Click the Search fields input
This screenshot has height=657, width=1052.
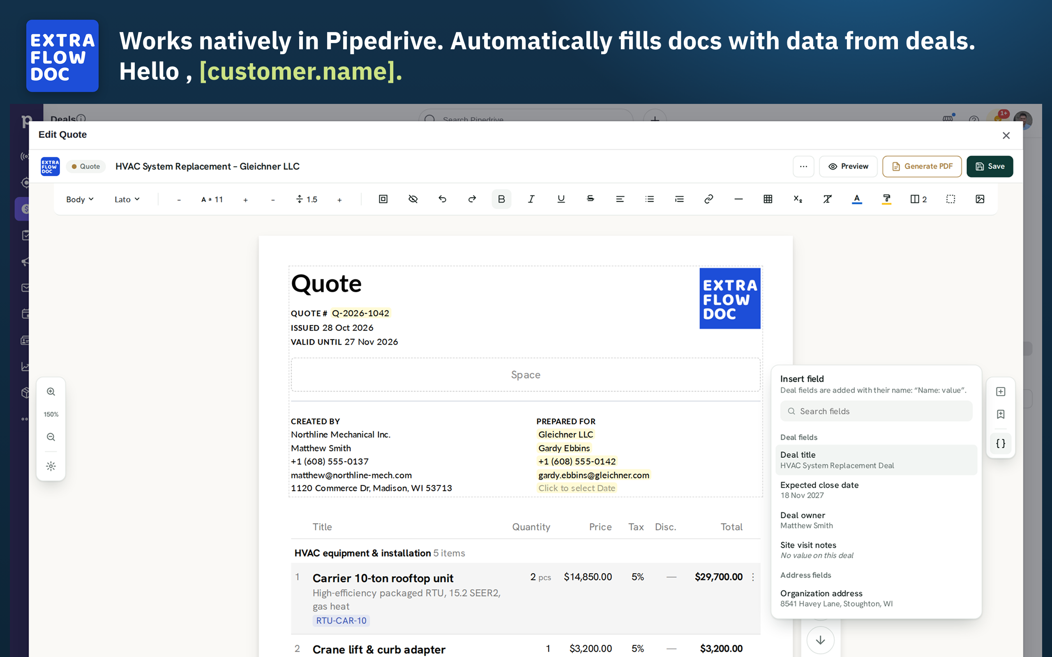point(876,411)
